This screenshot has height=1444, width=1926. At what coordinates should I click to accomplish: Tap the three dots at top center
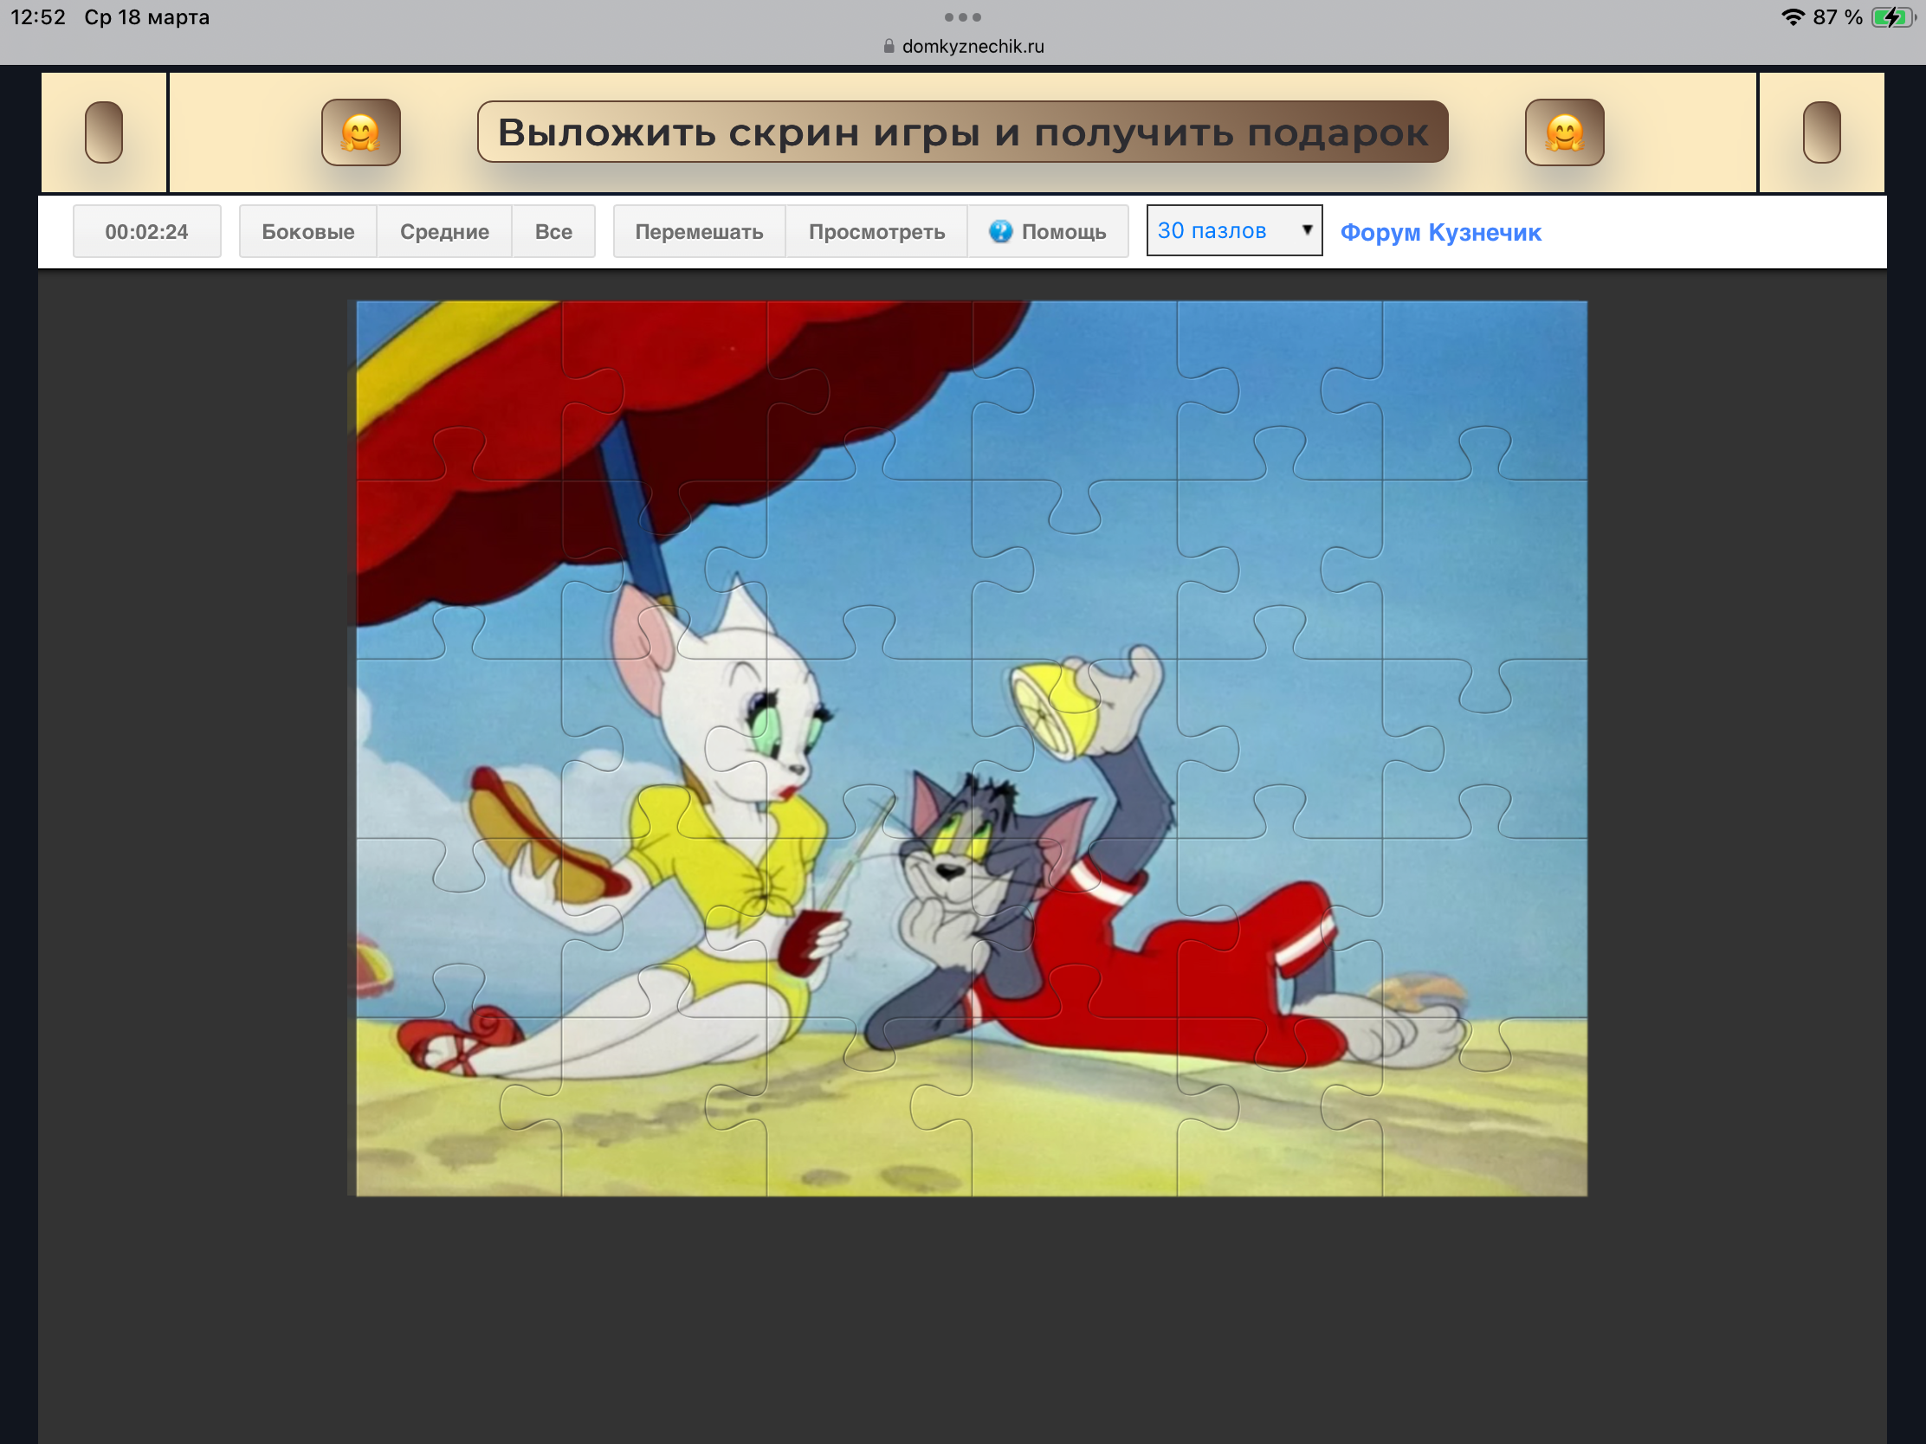click(962, 17)
